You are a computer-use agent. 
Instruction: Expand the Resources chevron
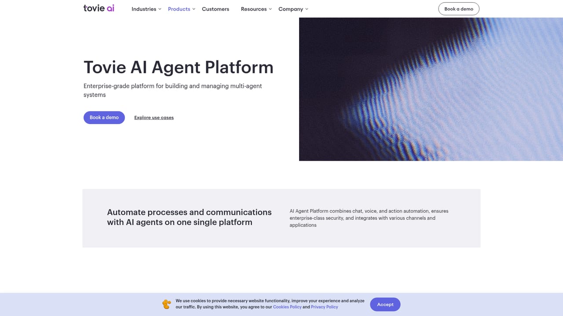(270, 9)
